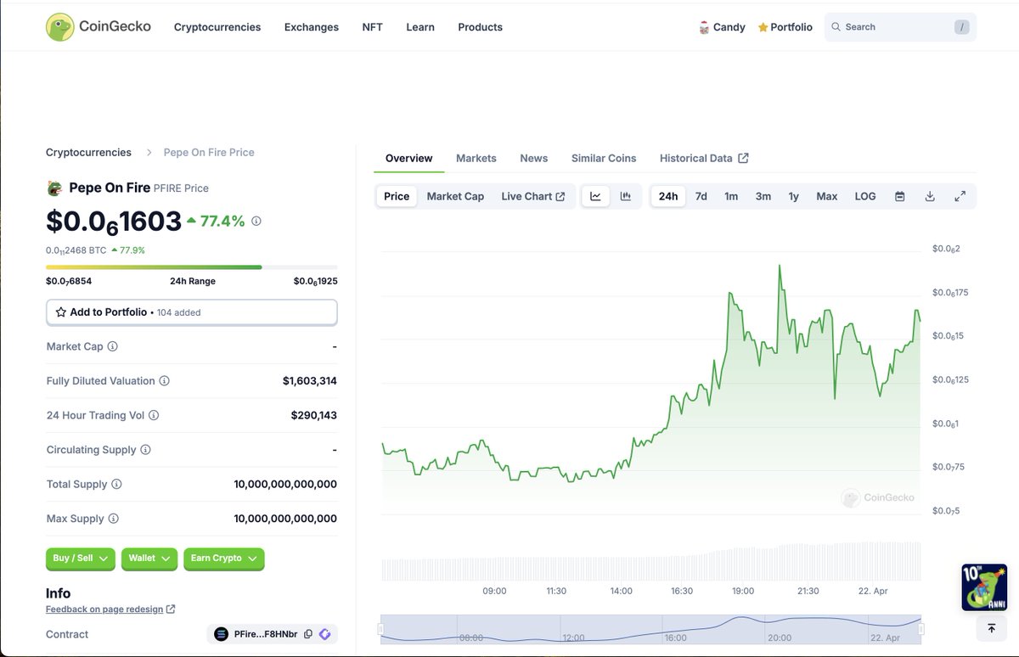Click the Pepe On Fire coin logo

54,188
